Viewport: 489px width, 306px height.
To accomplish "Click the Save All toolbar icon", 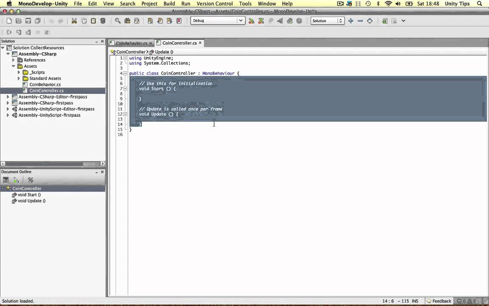I will tap(38, 20).
